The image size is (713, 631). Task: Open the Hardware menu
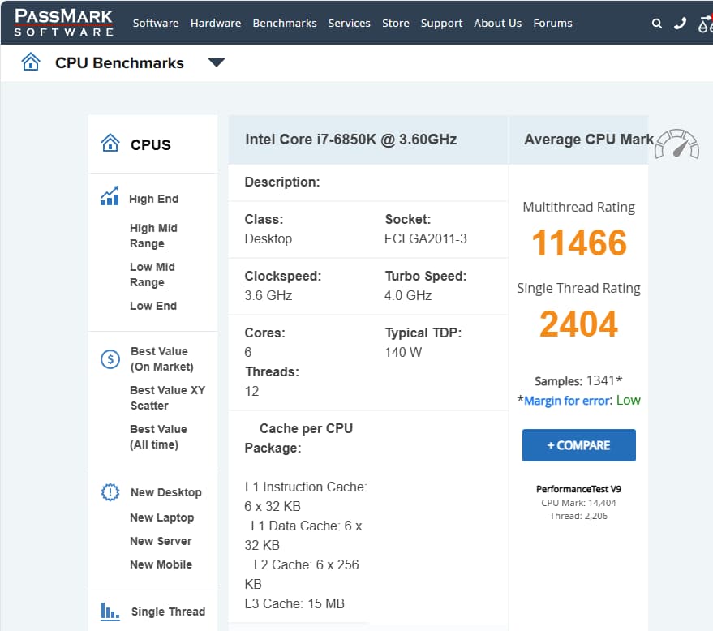coord(216,24)
